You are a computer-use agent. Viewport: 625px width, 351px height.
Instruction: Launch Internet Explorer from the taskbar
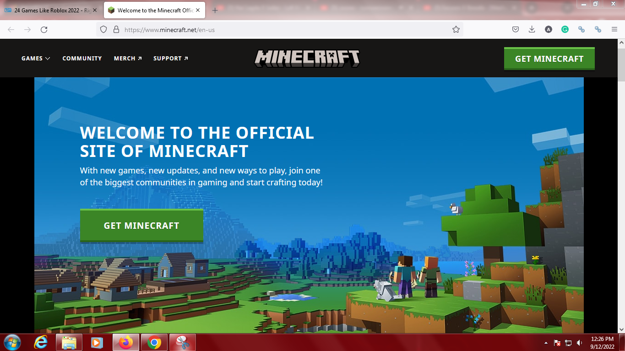(42, 342)
